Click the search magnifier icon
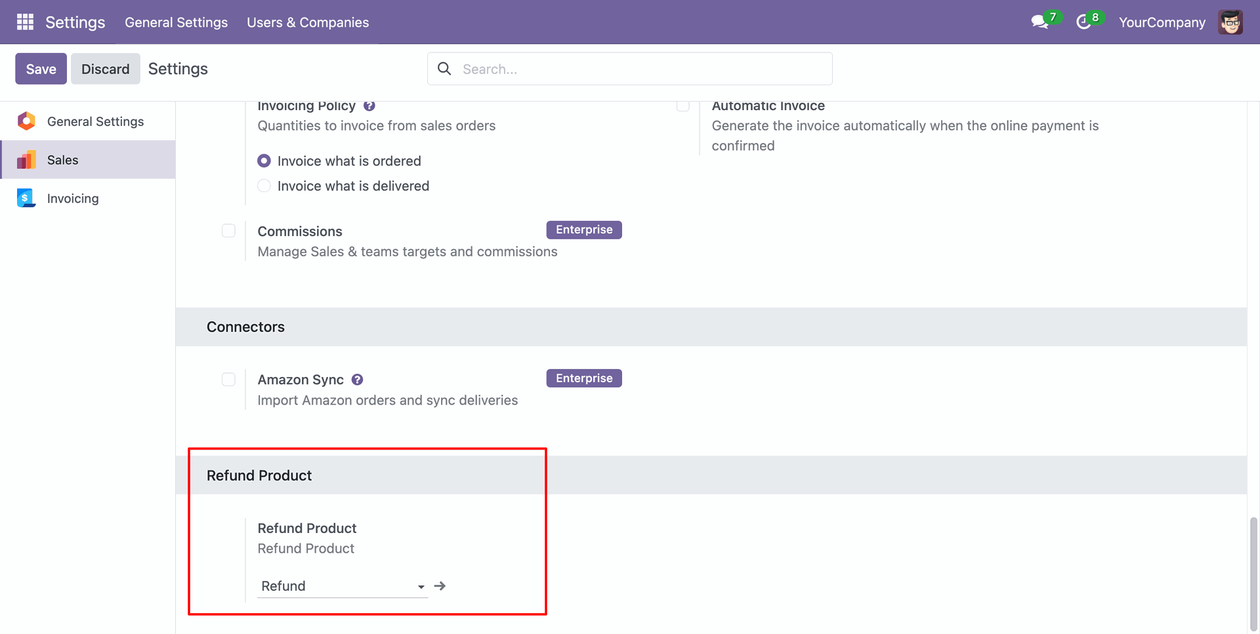 (444, 69)
